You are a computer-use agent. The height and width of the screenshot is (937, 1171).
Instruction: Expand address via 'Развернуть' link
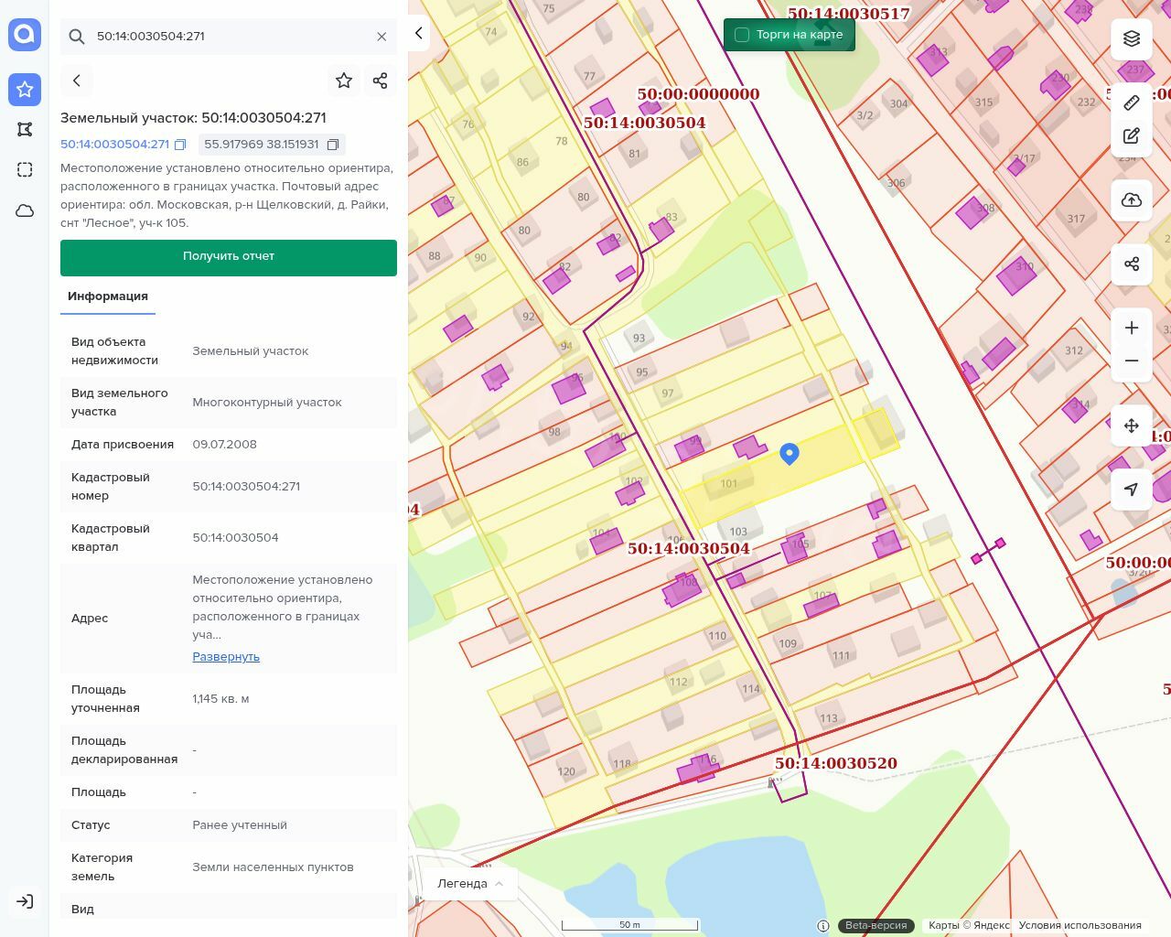226,657
